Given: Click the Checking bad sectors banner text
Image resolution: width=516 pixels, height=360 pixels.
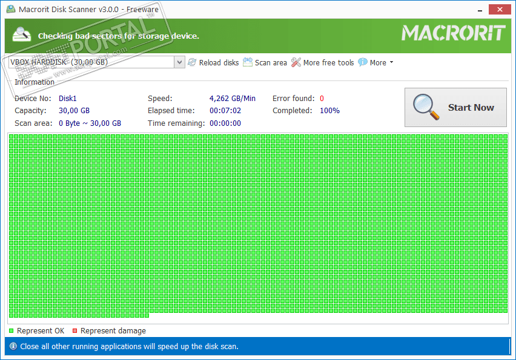Looking at the screenshot, I should (x=119, y=36).
